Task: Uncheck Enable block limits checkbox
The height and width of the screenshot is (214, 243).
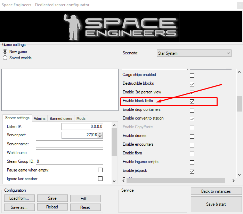Action: tap(192, 101)
